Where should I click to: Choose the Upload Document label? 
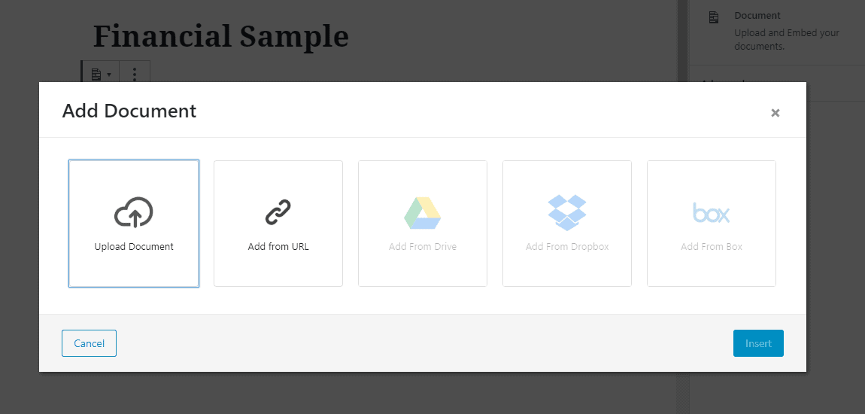click(133, 247)
